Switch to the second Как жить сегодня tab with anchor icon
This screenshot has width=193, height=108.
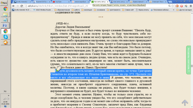coord(119,2)
